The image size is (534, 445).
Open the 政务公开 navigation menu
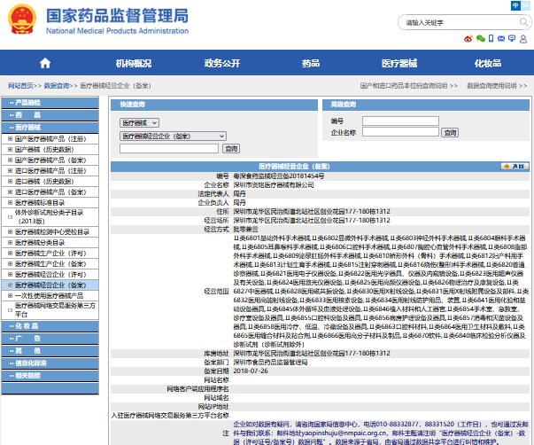222,63
